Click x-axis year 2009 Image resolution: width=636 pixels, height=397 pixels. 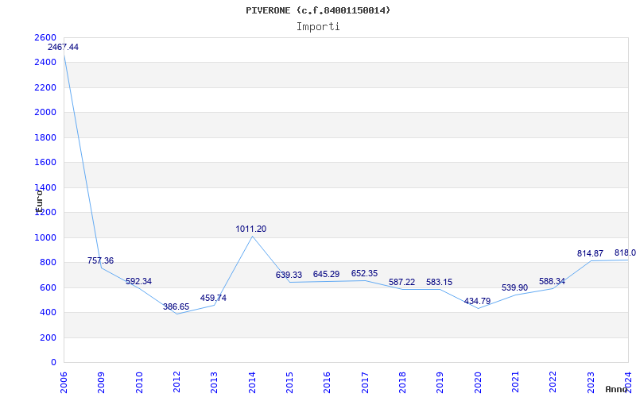pyautogui.click(x=102, y=382)
